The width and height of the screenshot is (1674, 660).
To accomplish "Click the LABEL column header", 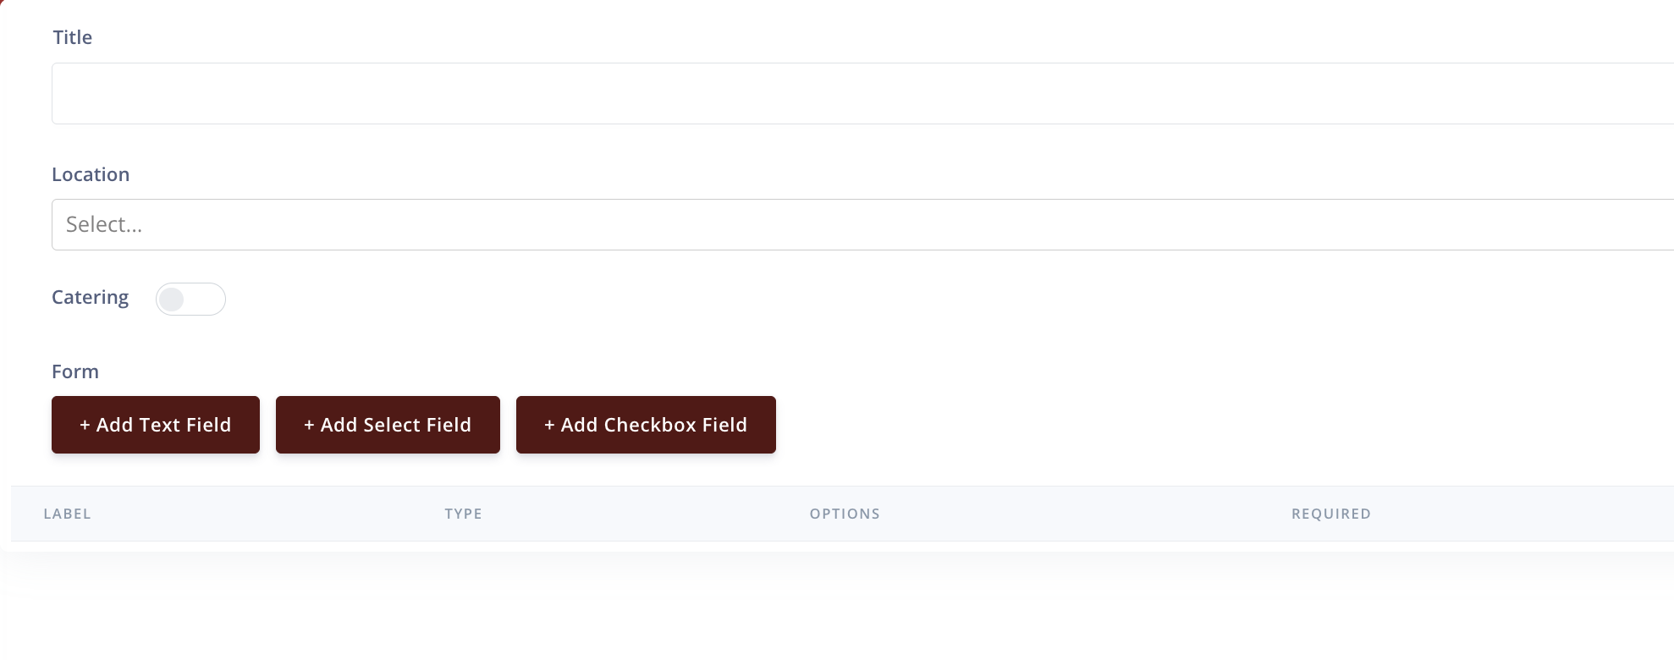I will tap(67, 514).
